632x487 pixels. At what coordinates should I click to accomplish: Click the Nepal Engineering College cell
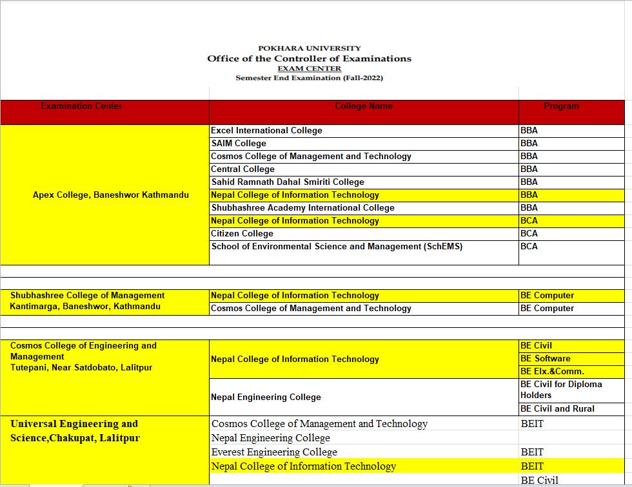267,397
